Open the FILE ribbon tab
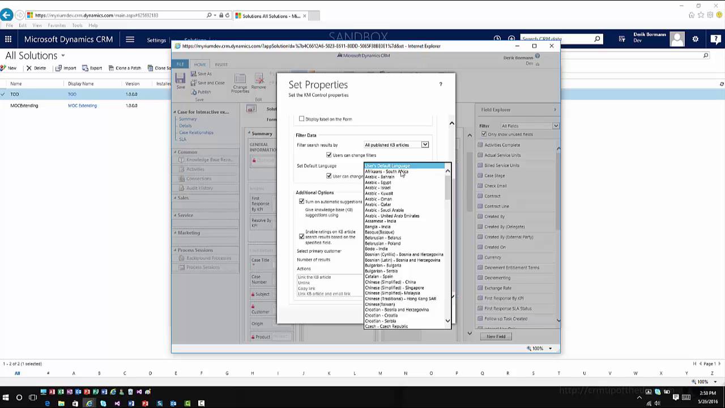Image resolution: width=725 pixels, height=408 pixels. tap(180, 64)
